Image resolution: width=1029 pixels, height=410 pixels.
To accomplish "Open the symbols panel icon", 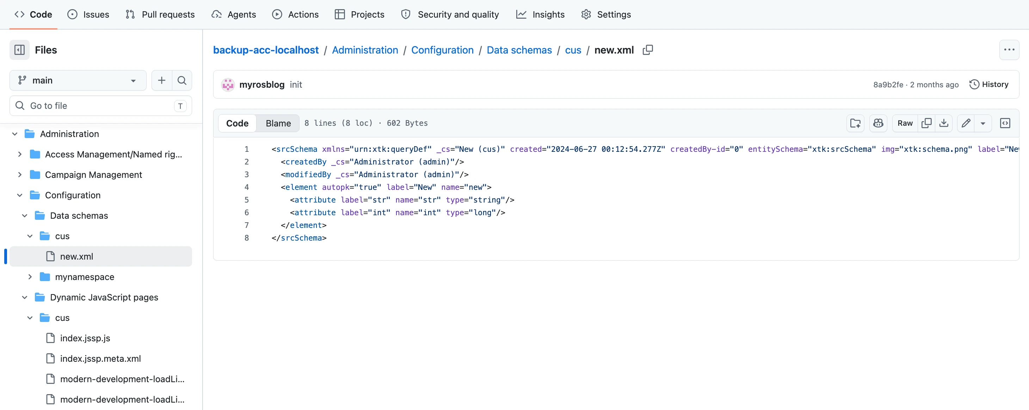I will point(1005,123).
